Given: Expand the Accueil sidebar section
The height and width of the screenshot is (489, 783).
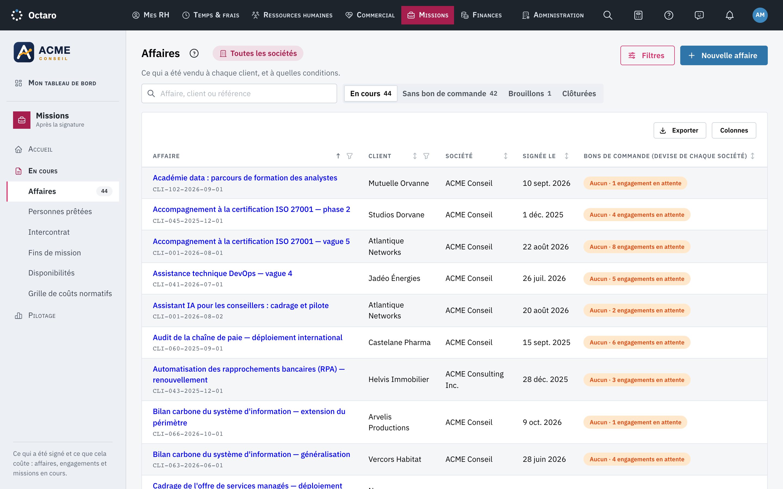Looking at the screenshot, I should (x=63, y=149).
